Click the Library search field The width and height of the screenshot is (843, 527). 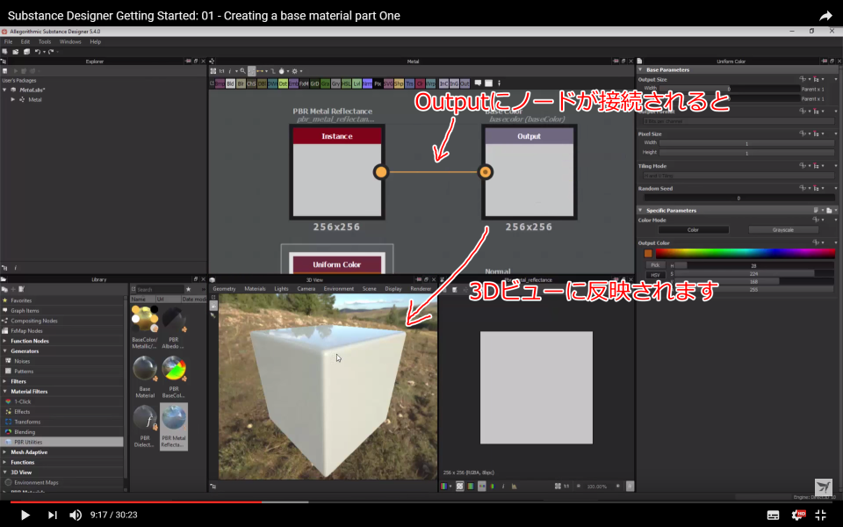[x=159, y=289]
